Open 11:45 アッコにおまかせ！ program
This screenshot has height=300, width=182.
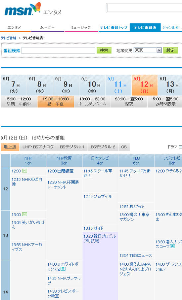coord(135,173)
